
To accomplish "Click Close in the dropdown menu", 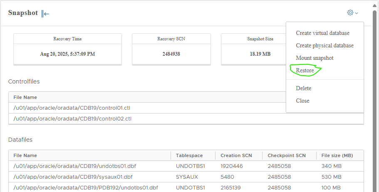I will (302, 101).
